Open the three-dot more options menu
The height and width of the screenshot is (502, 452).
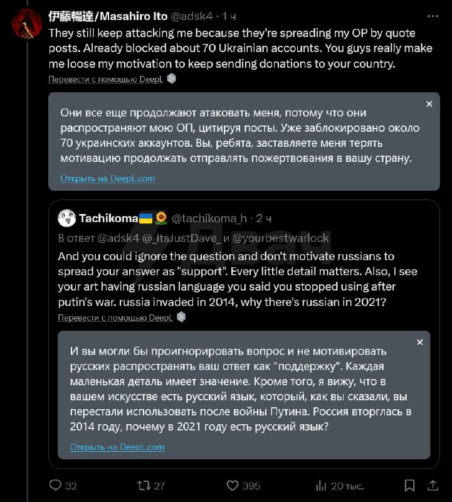(x=432, y=15)
